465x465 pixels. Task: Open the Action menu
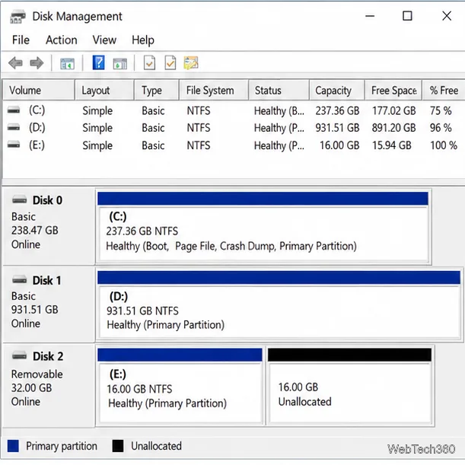pos(62,40)
